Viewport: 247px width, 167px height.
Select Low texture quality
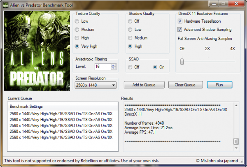tap(78, 21)
